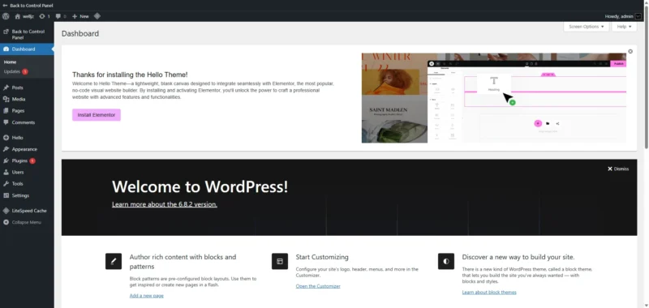
Task: Click the Collapse Menu arrow icon
Action: pos(6,222)
